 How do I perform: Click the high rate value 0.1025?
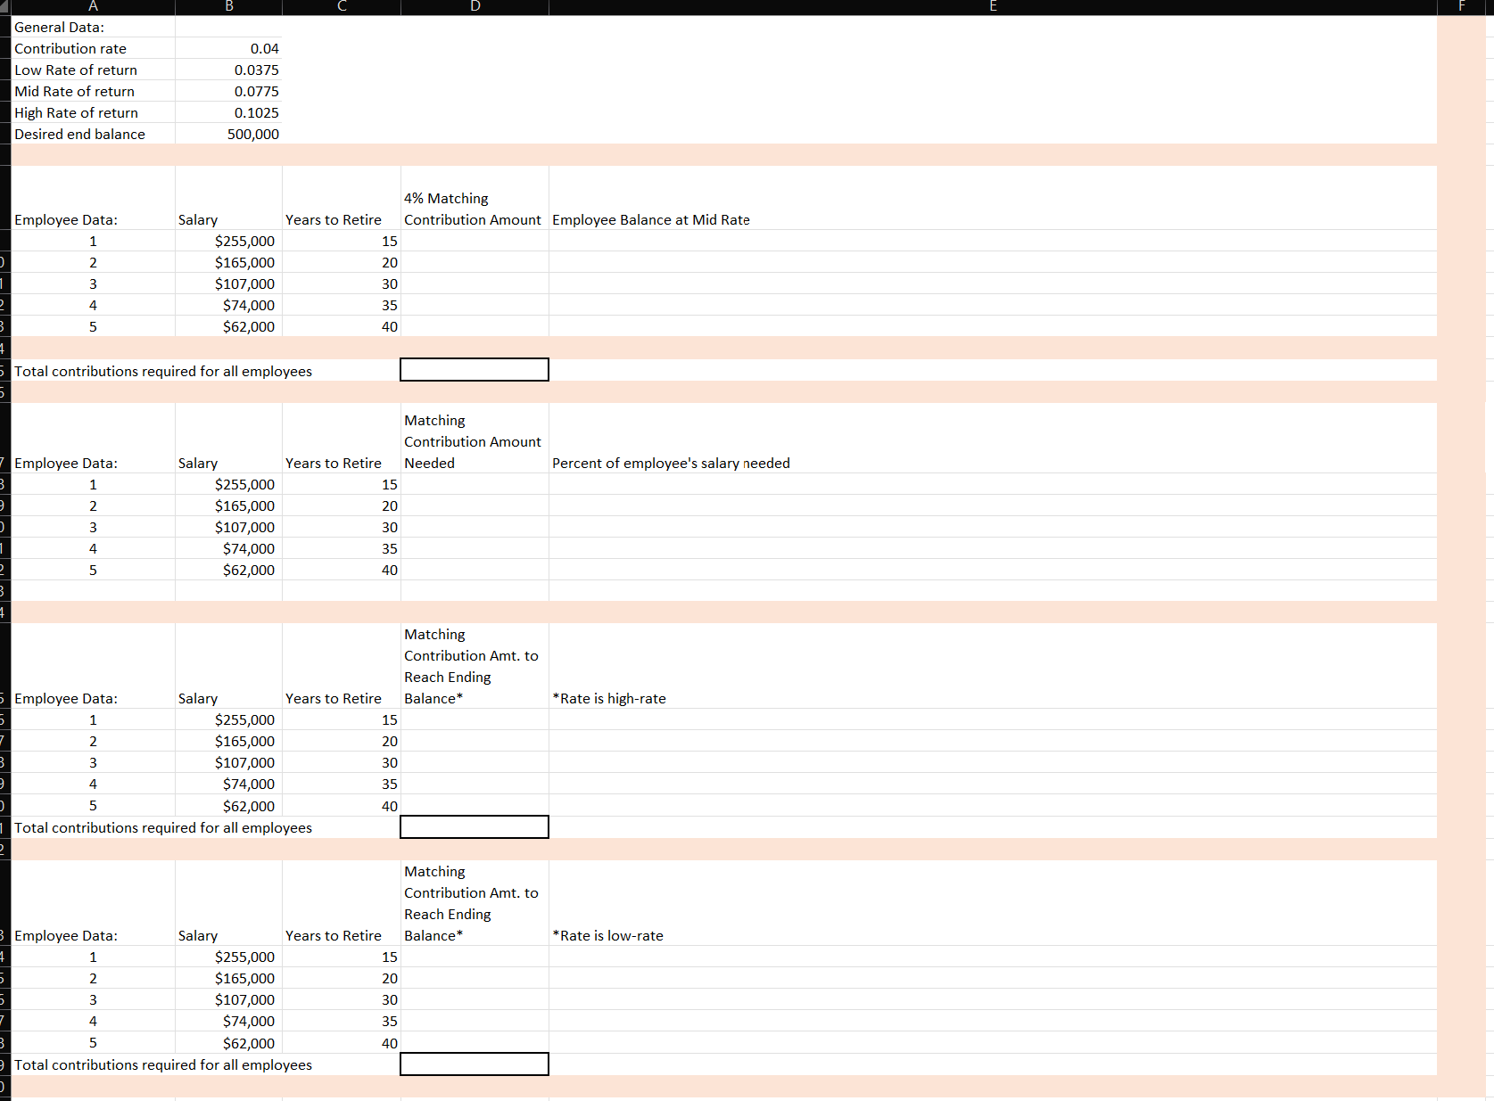click(x=228, y=112)
